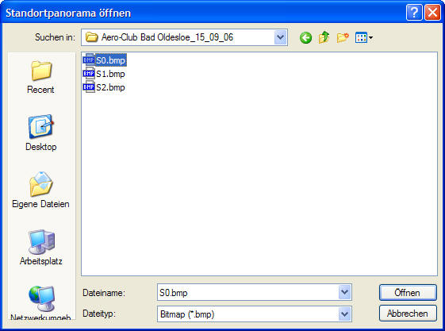Expand the Dateityp dropdown arrow
Screen dimensions: 445x331
point(344,314)
